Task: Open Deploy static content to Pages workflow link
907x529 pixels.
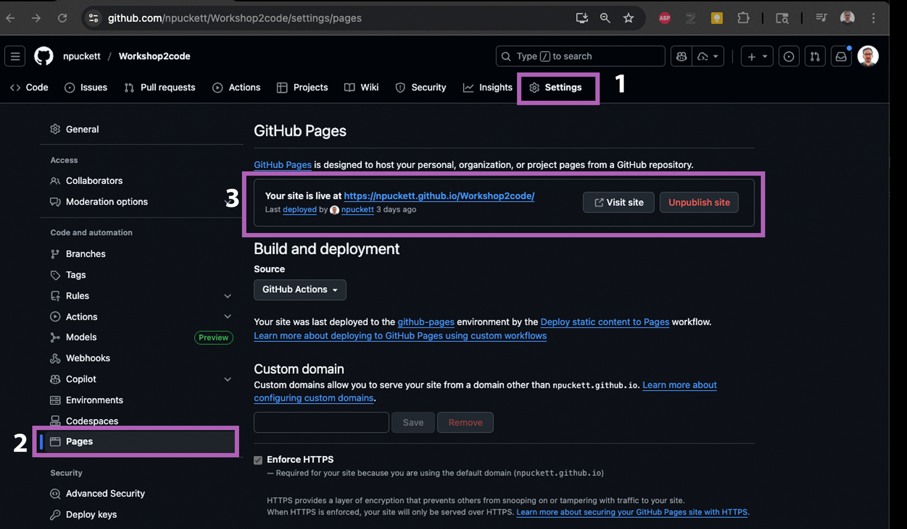Action: [605, 322]
